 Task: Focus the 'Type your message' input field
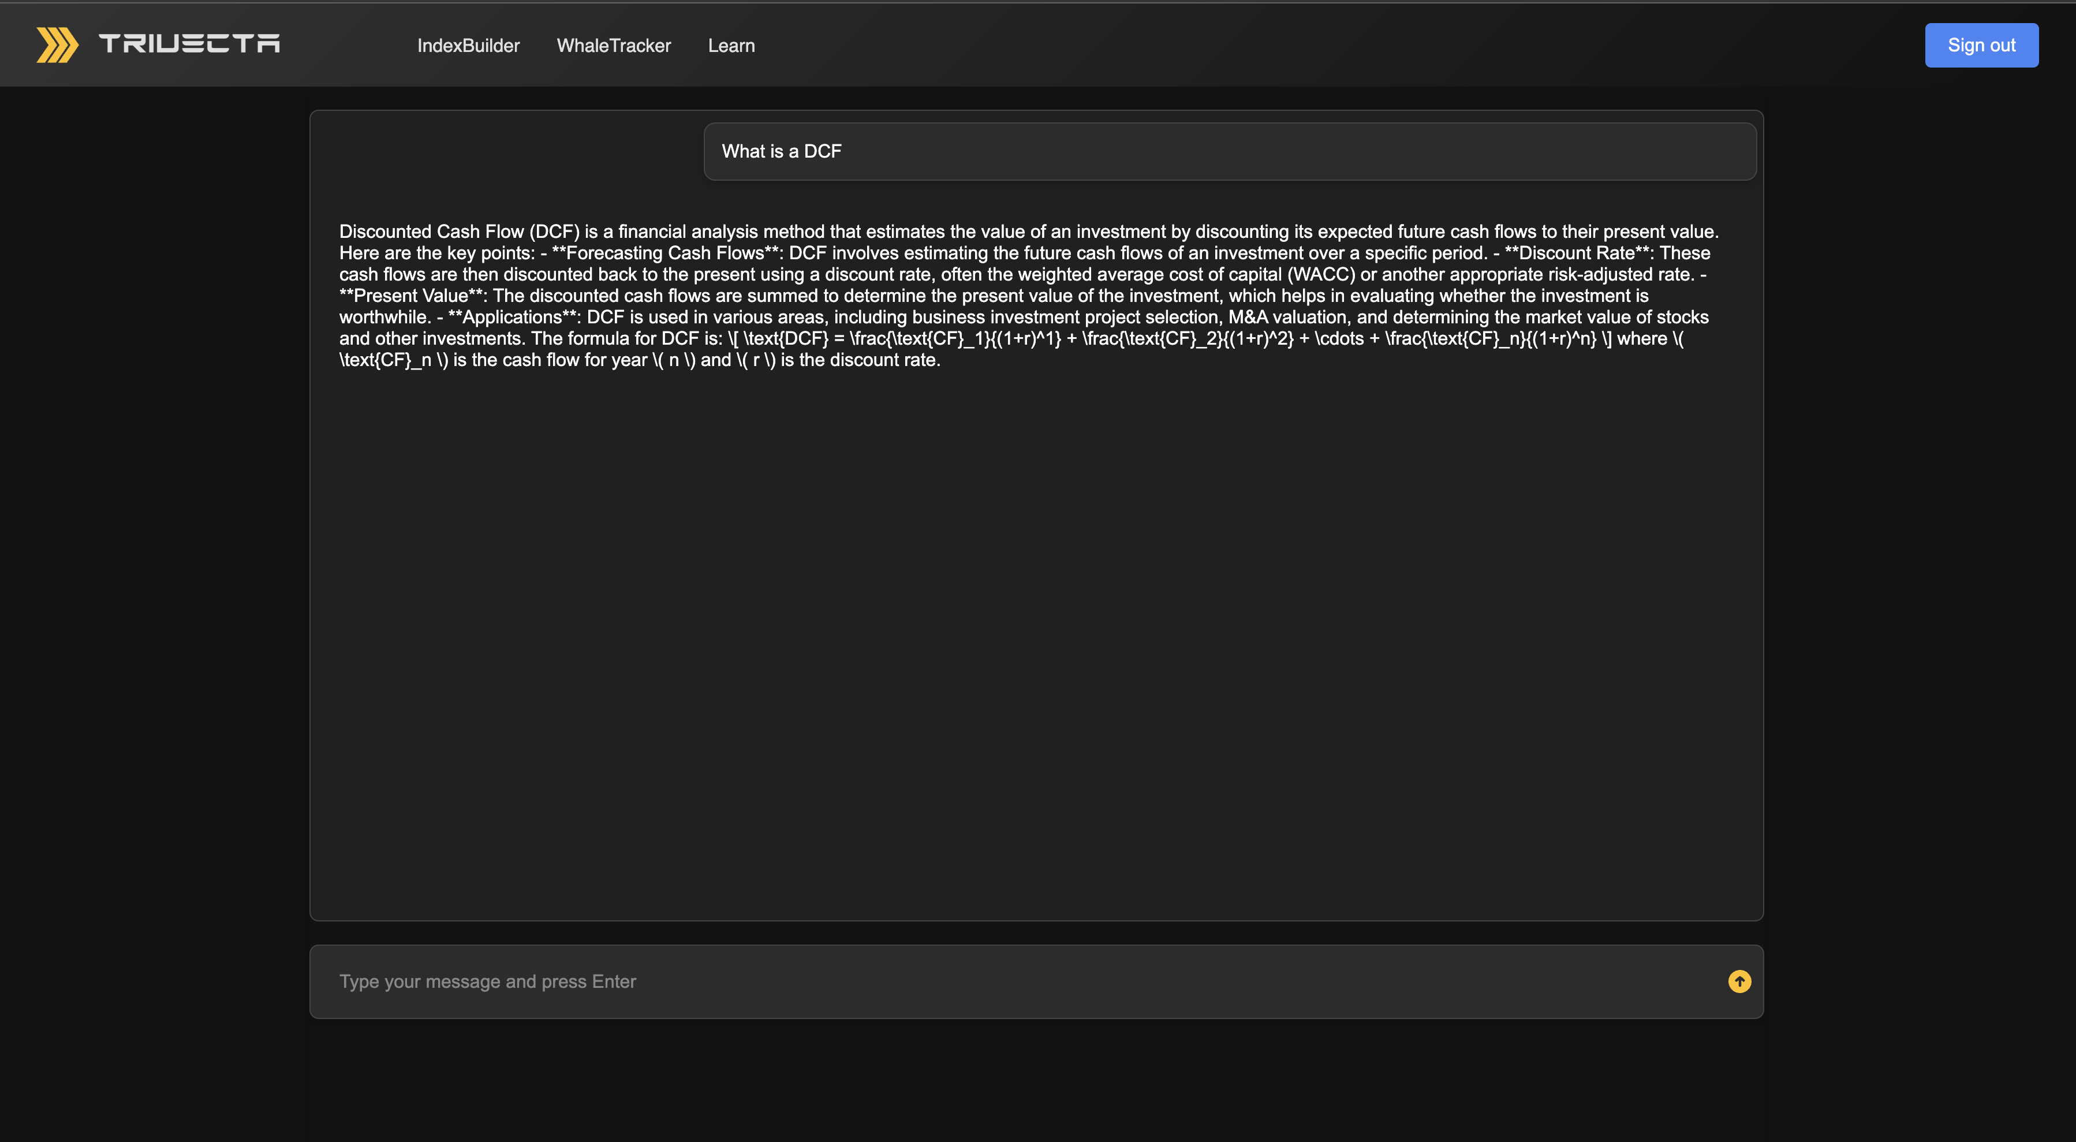[x=967, y=981]
